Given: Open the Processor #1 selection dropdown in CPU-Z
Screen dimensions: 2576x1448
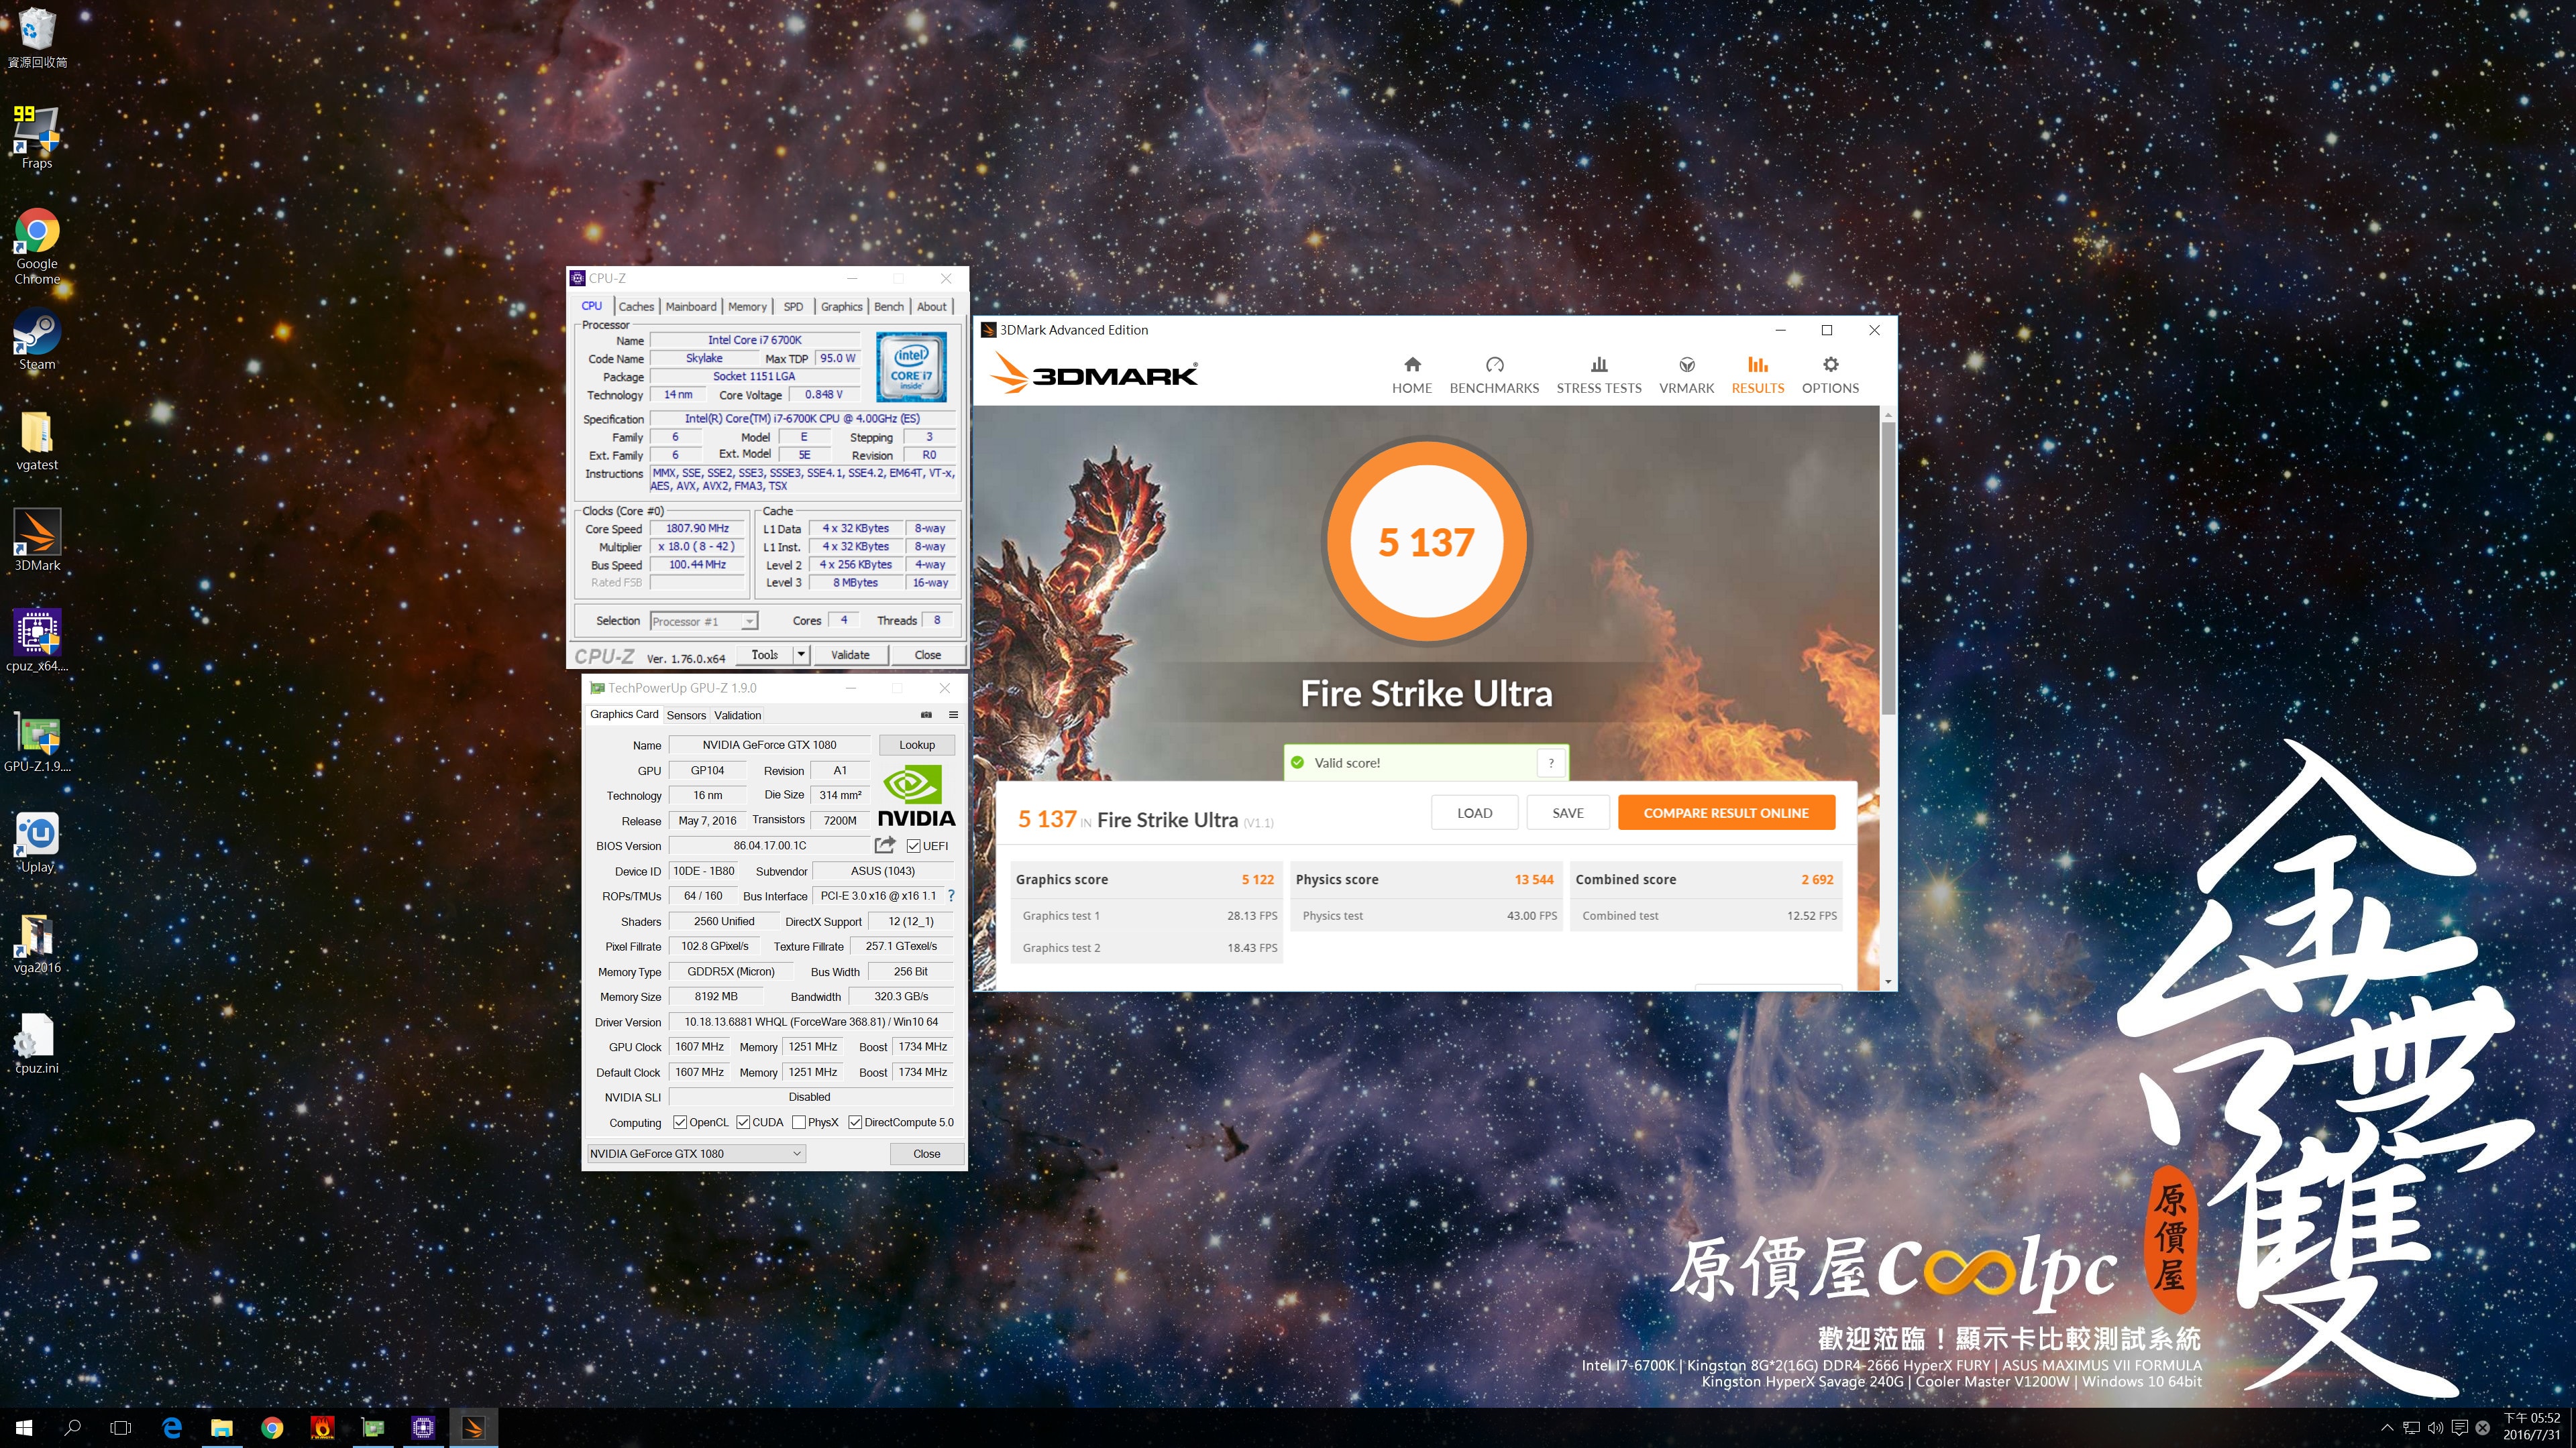Looking at the screenshot, I should (x=704, y=621).
